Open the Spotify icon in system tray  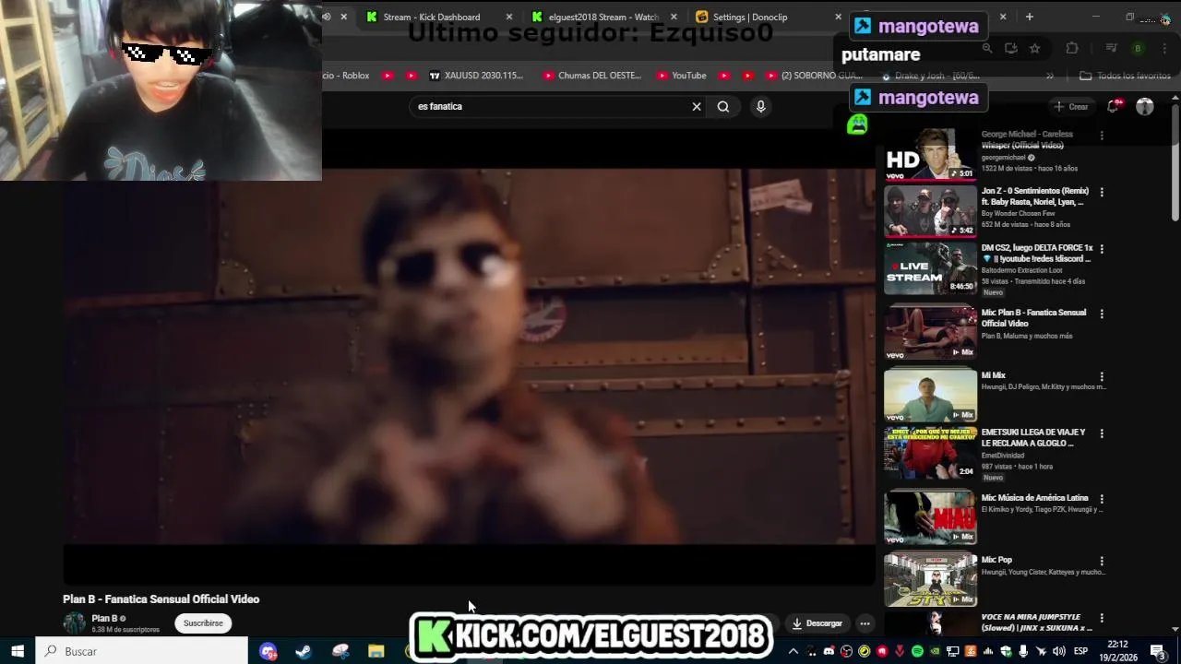tap(917, 651)
